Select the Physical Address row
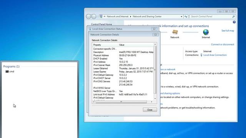The width and height of the screenshot is (246, 138). [x=123, y=55]
